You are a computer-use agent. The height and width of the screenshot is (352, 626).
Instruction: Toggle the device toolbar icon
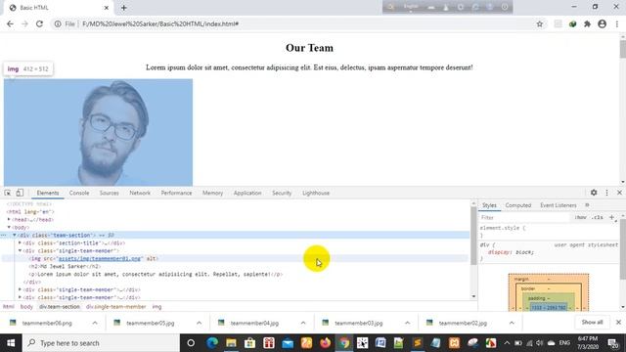[20, 193]
